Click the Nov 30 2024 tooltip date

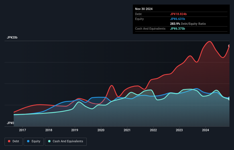pos(144,9)
